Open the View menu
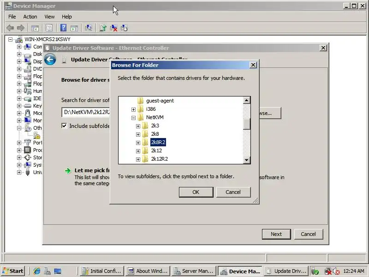The height and width of the screenshot is (277, 369). 49,17
